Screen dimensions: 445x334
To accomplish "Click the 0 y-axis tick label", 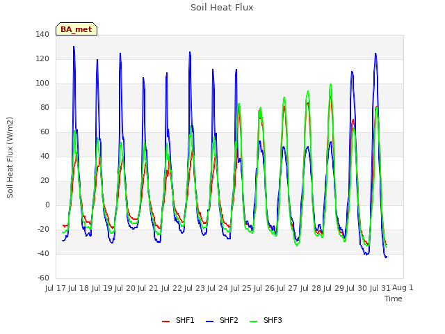I will point(47,205).
